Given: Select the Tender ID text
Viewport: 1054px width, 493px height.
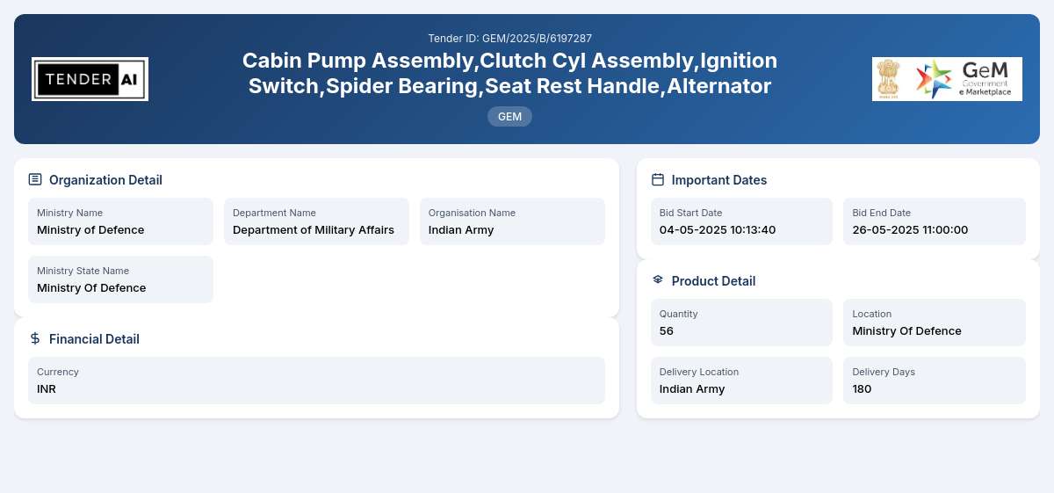Looking at the screenshot, I should [509, 39].
